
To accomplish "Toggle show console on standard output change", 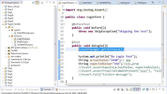I will click(135, 90).
